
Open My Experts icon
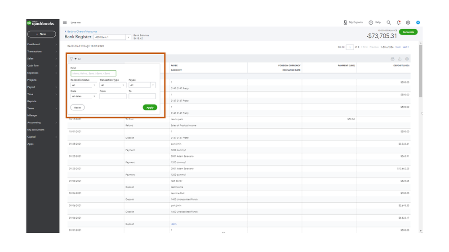pyautogui.click(x=345, y=22)
